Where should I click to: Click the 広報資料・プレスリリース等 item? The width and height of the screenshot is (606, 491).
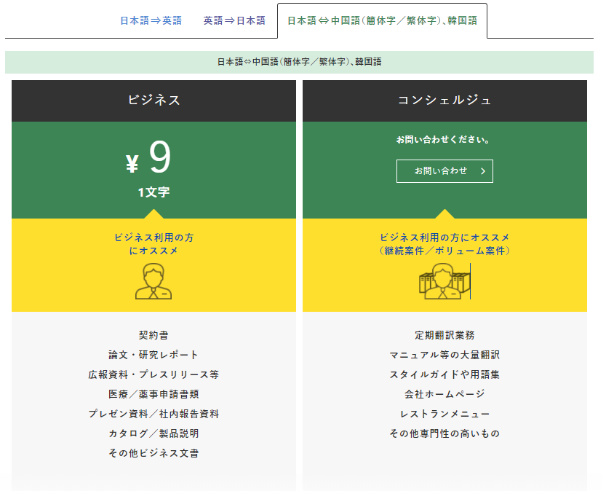154,374
